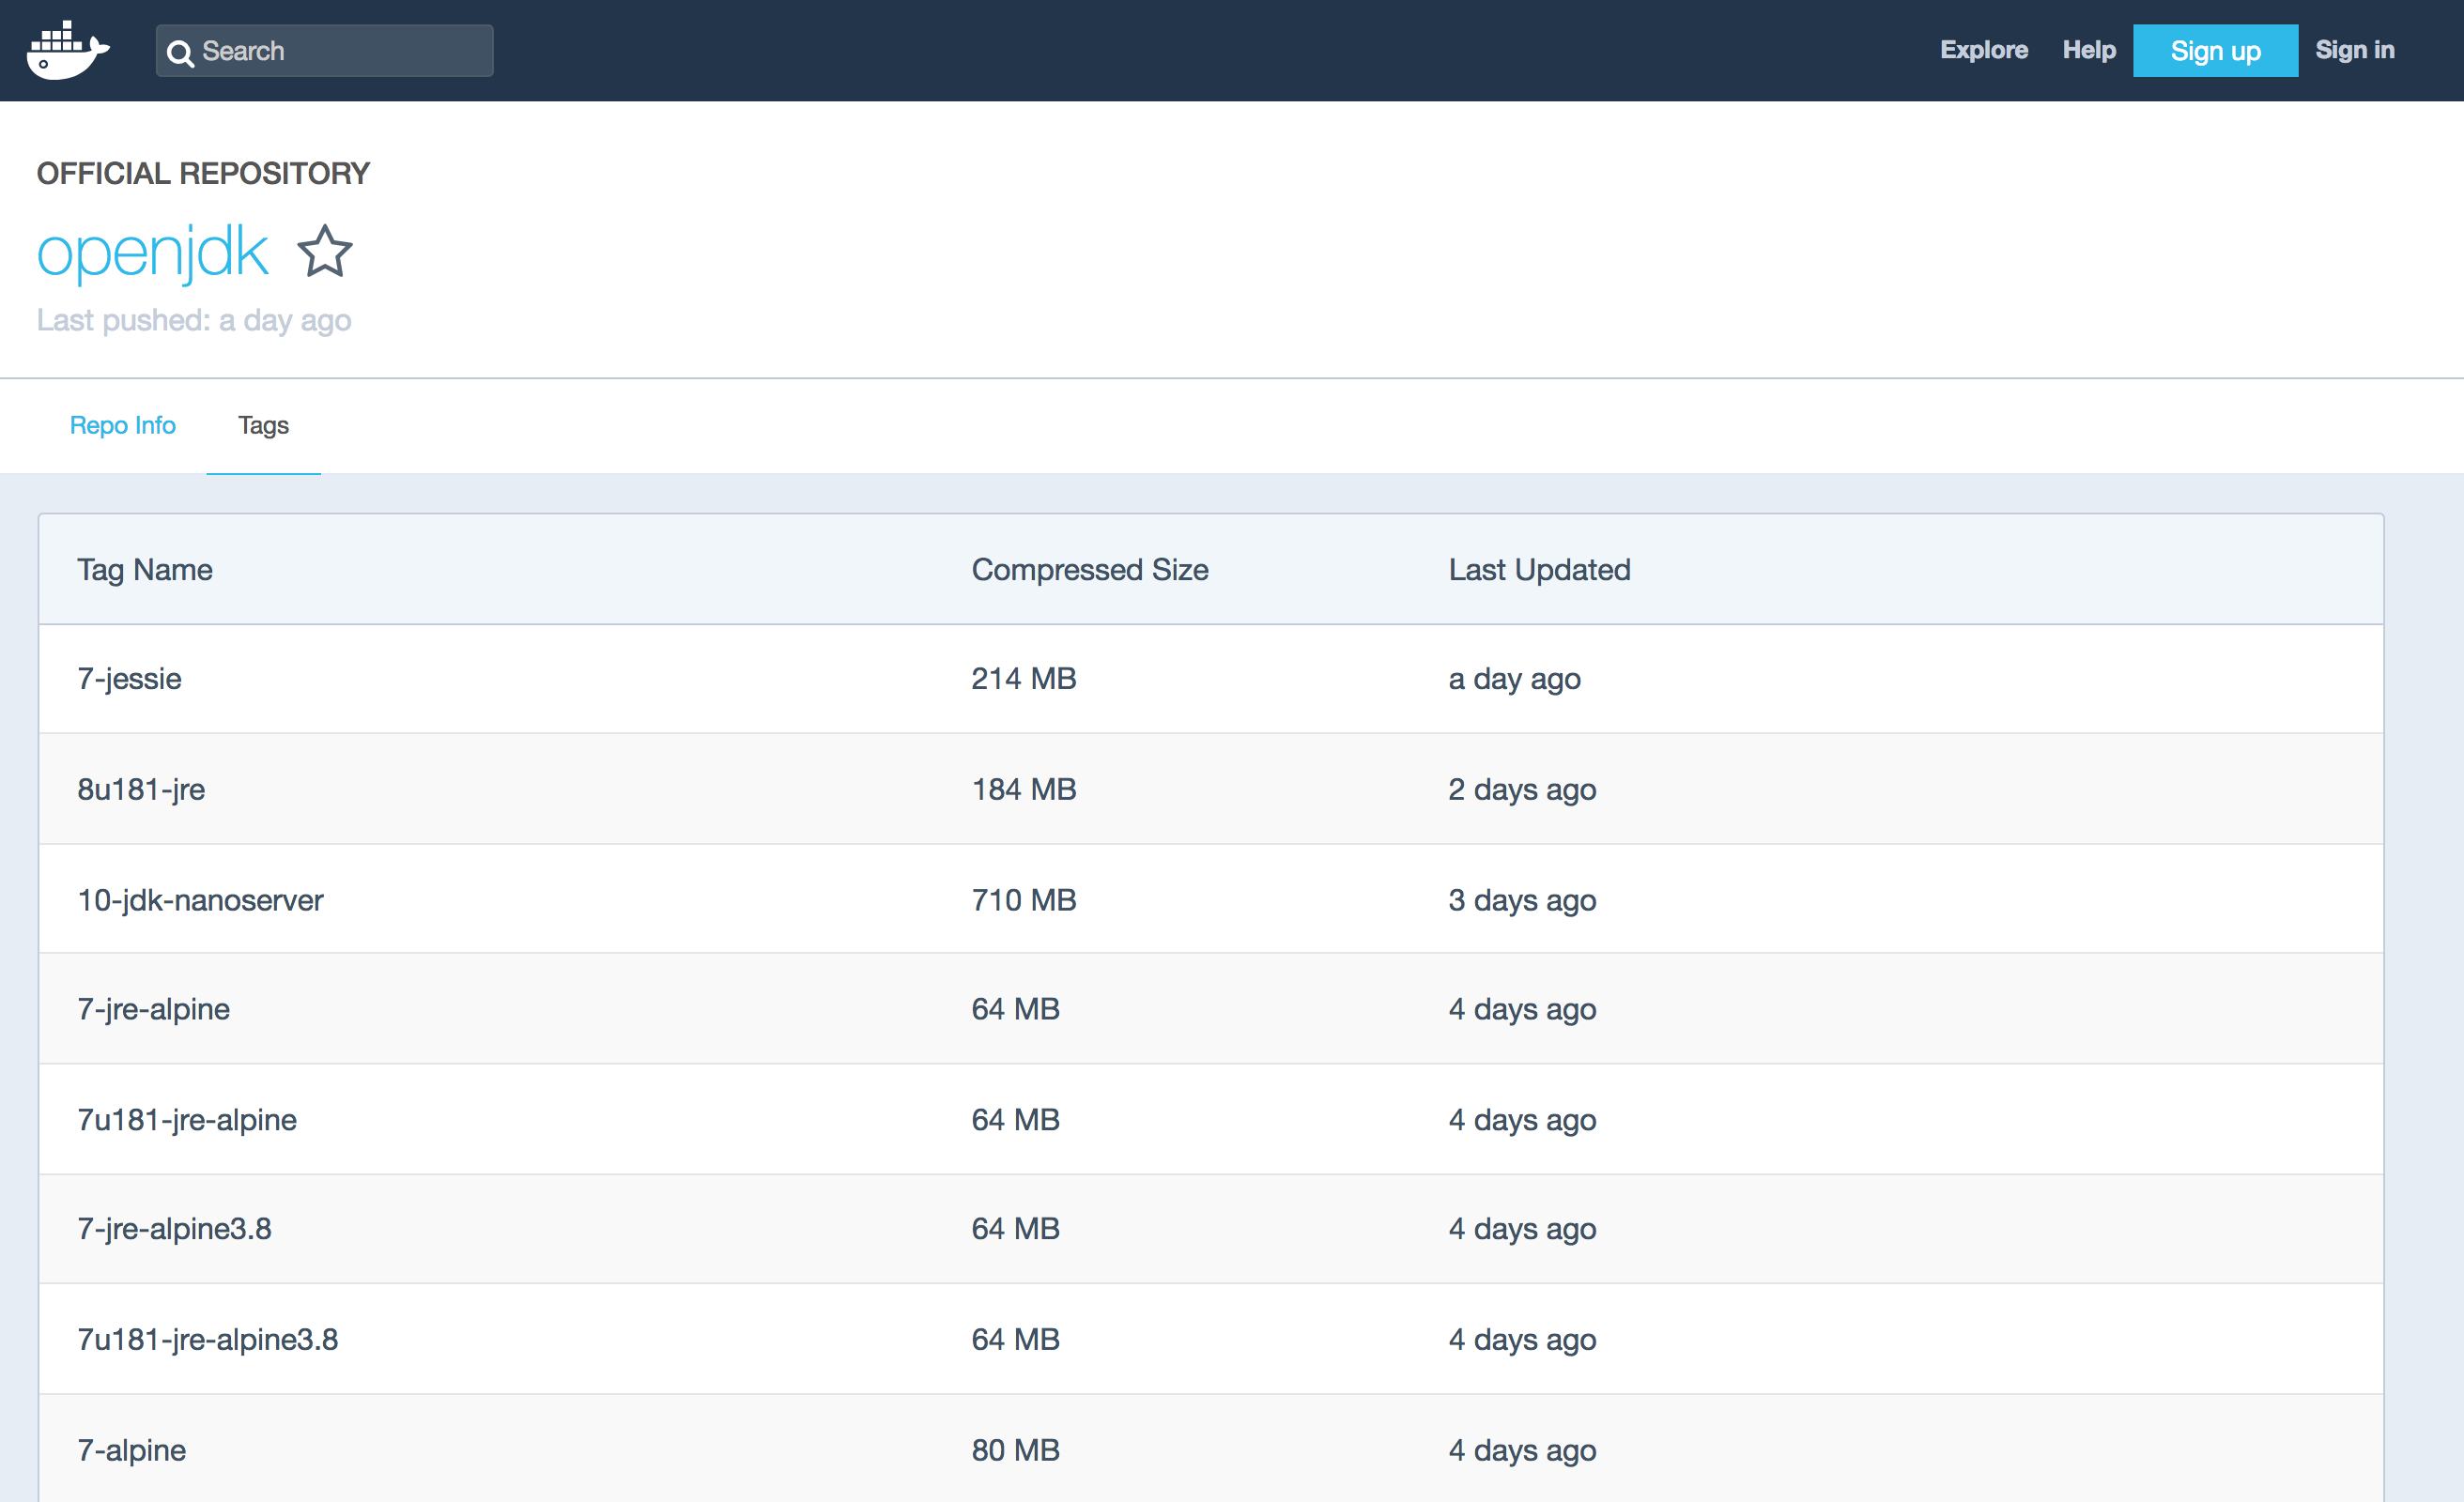
Task: Select the 7-jessie tag name
Action: (x=129, y=679)
